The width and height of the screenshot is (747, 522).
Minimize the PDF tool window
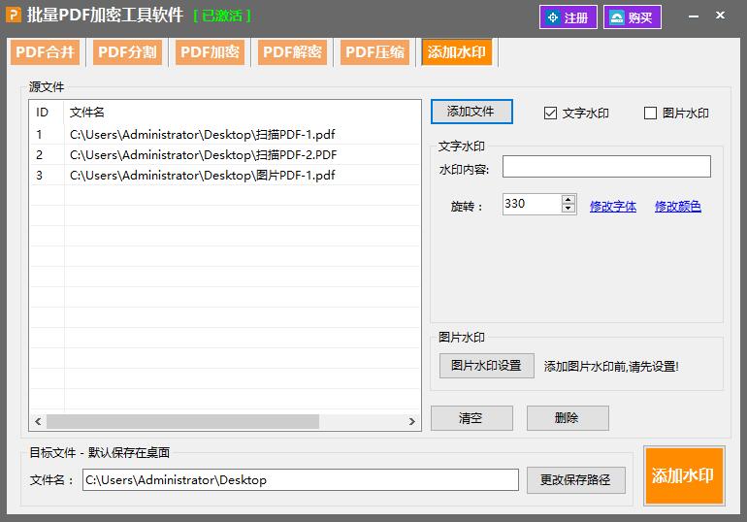click(x=694, y=16)
